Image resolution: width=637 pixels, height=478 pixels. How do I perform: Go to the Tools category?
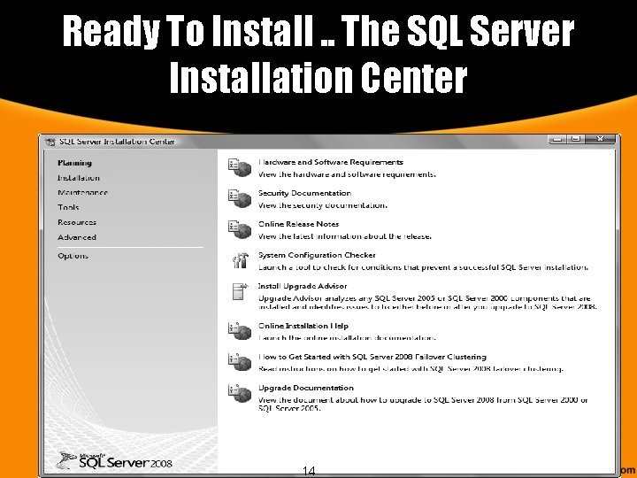(x=68, y=207)
